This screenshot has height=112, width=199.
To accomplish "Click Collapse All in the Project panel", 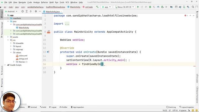I will tap(31, 12).
